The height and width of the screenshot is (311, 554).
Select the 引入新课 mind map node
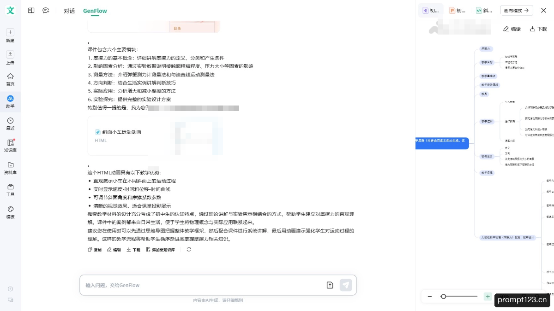[x=510, y=101]
